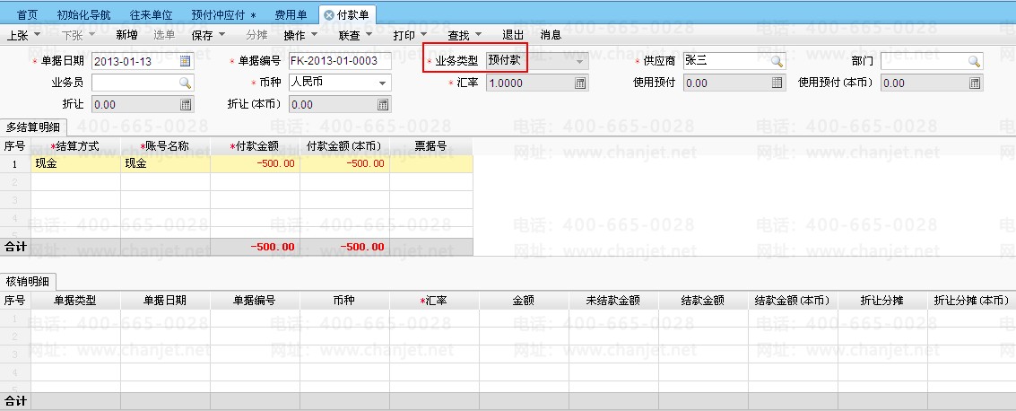
Task: Expand the 币种 dropdown
Action: 382,83
